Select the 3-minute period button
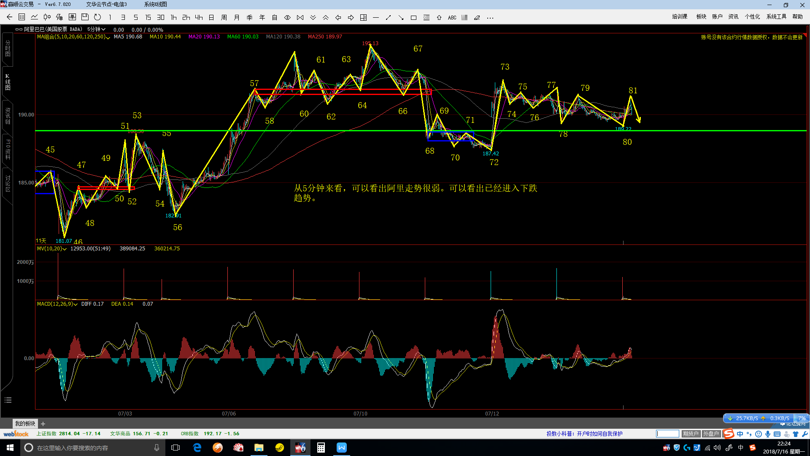 click(123, 17)
